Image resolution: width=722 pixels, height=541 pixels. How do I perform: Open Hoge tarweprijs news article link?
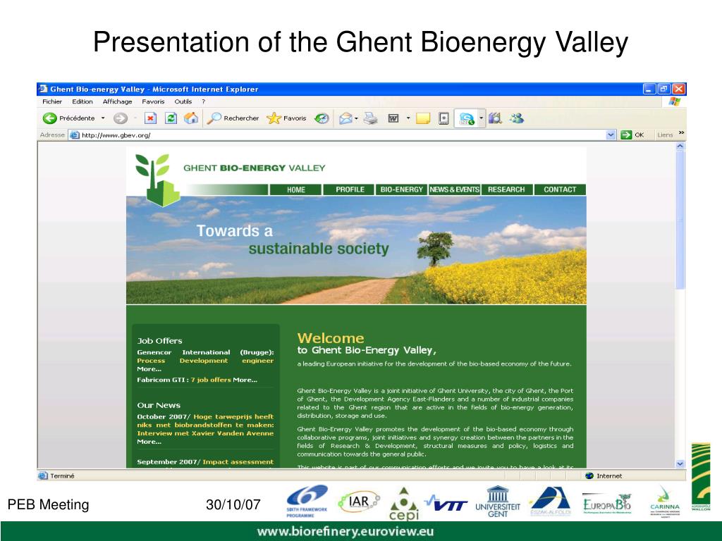click(205, 425)
